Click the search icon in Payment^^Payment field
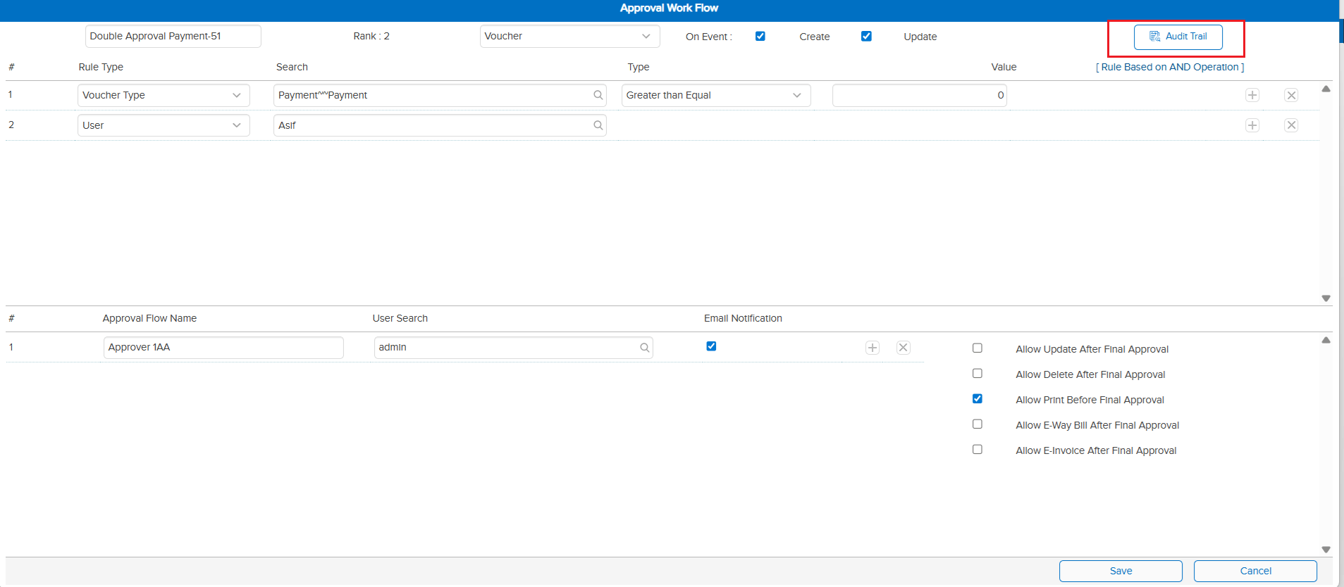This screenshot has width=1344, height=587. 598,95
